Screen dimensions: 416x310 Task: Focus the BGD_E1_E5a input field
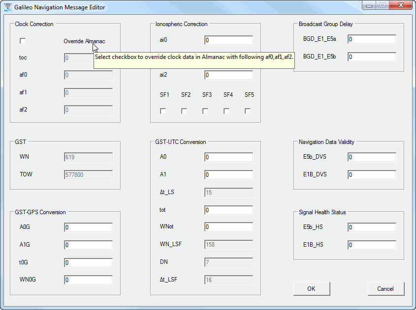coord(372,39)
